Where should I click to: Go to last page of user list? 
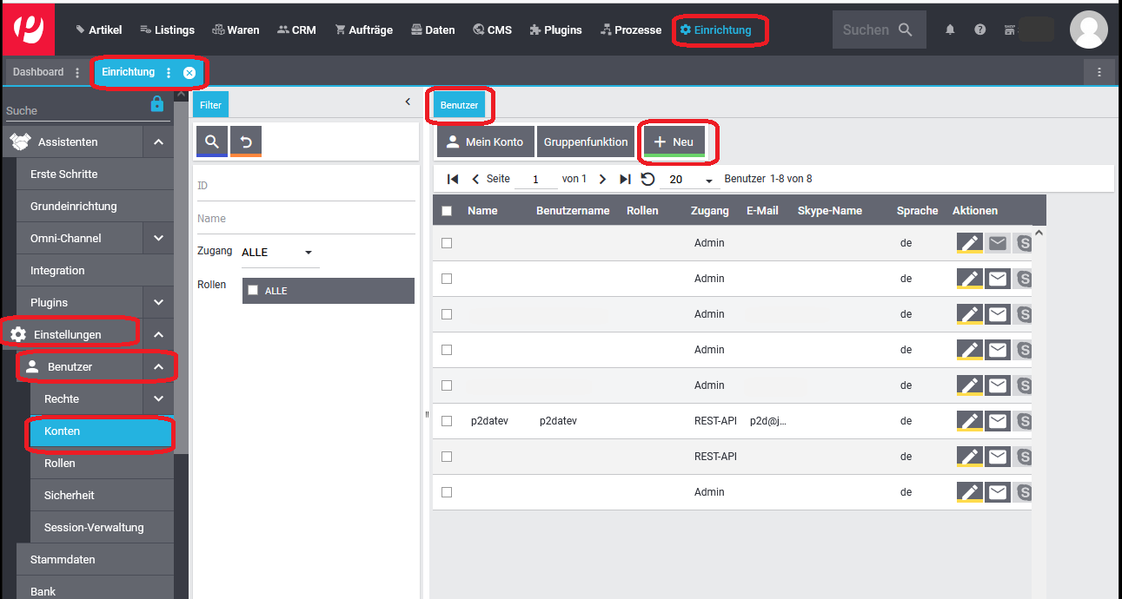tap(625, 179)
